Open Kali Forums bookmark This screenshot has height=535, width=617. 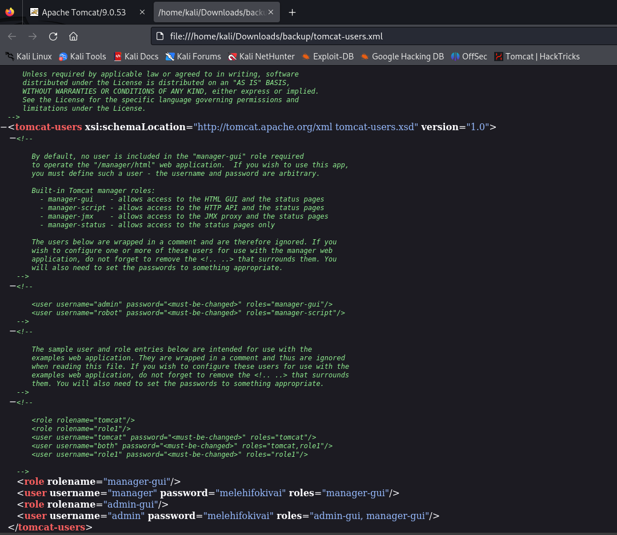click(x=193, y=57)
